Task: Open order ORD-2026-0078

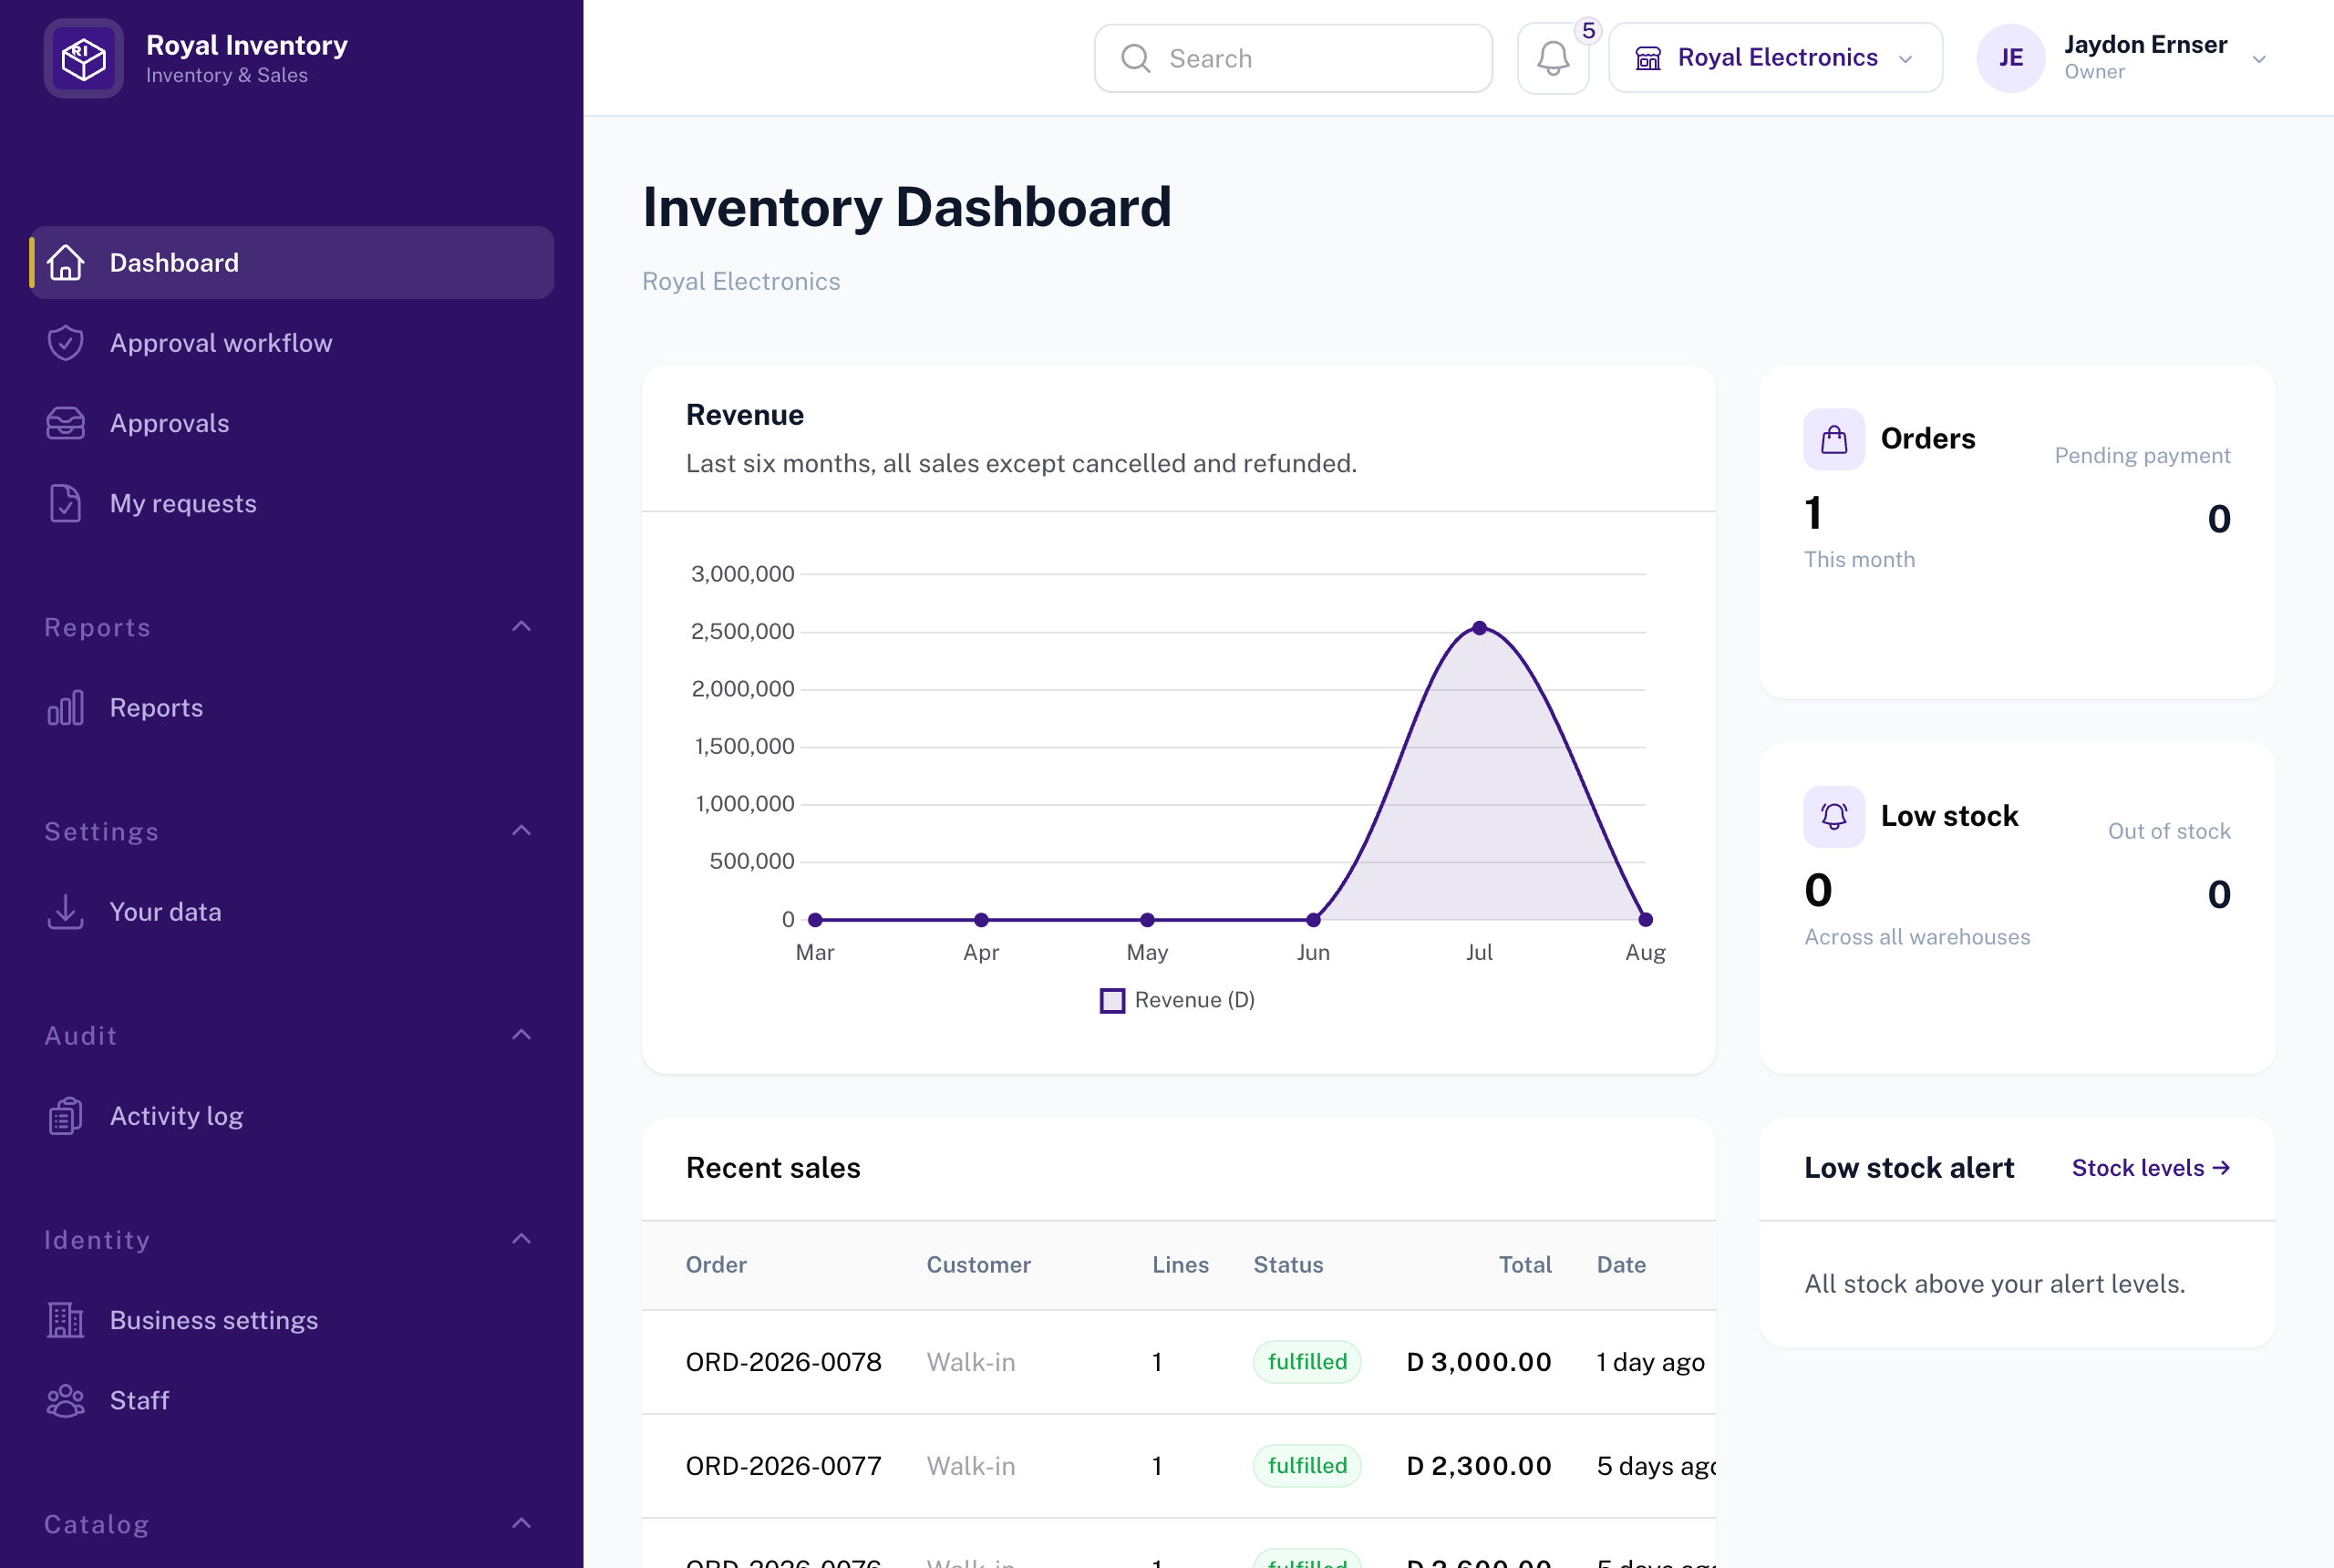Action: point(783,1362)
